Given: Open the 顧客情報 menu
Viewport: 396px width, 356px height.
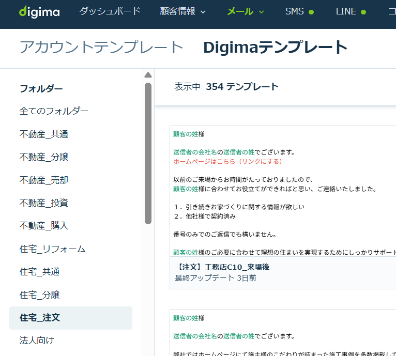Looking at the screenshot, I should (x=177, y=11).
